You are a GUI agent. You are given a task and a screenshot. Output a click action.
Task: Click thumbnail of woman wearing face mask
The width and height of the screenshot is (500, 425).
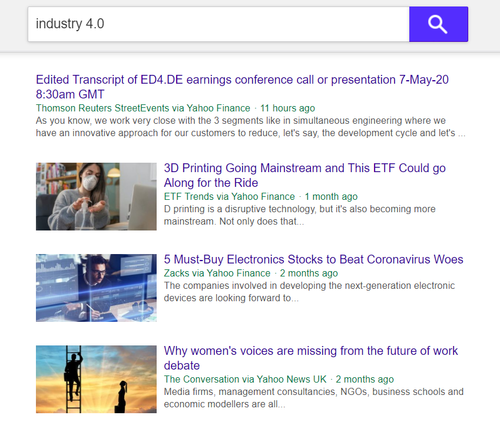97,196
